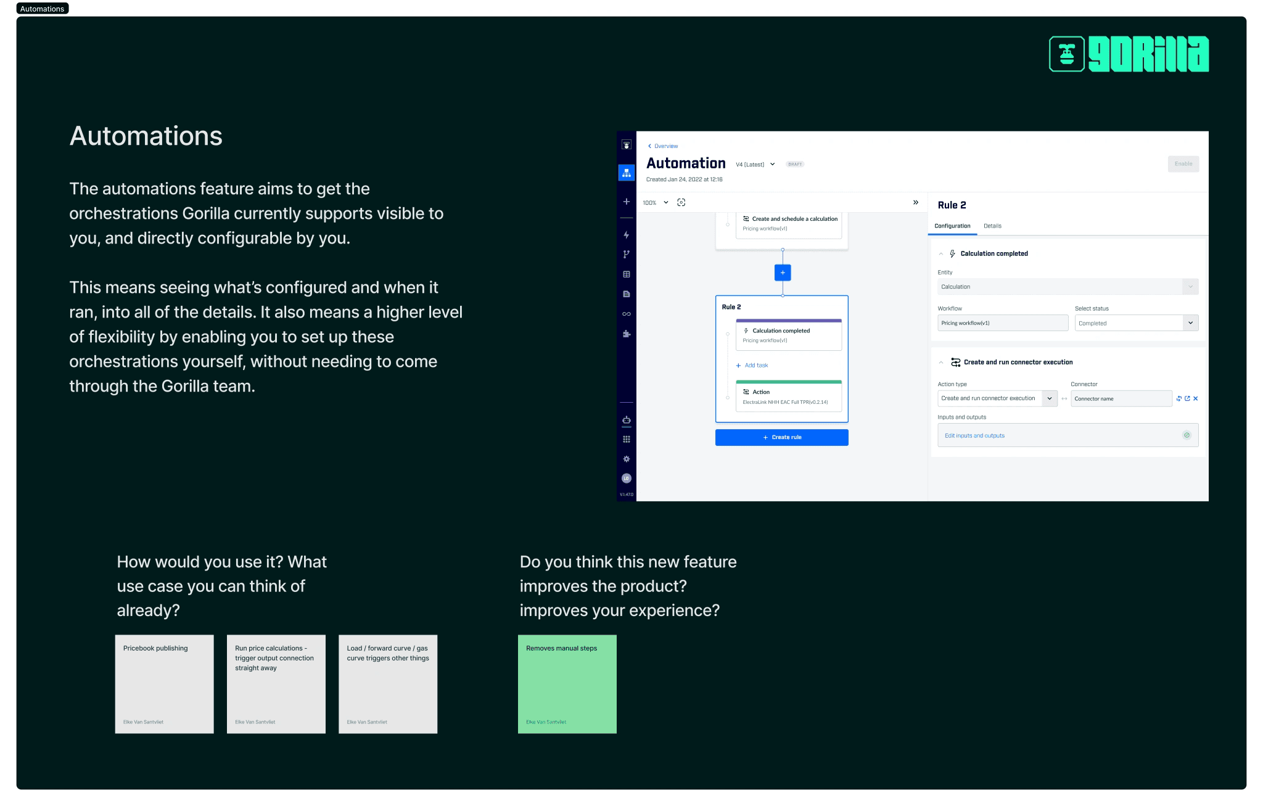The height and width of the screenshot is (806, 1263).
Task: Switch to the Details tab
Action: (992, 226)
